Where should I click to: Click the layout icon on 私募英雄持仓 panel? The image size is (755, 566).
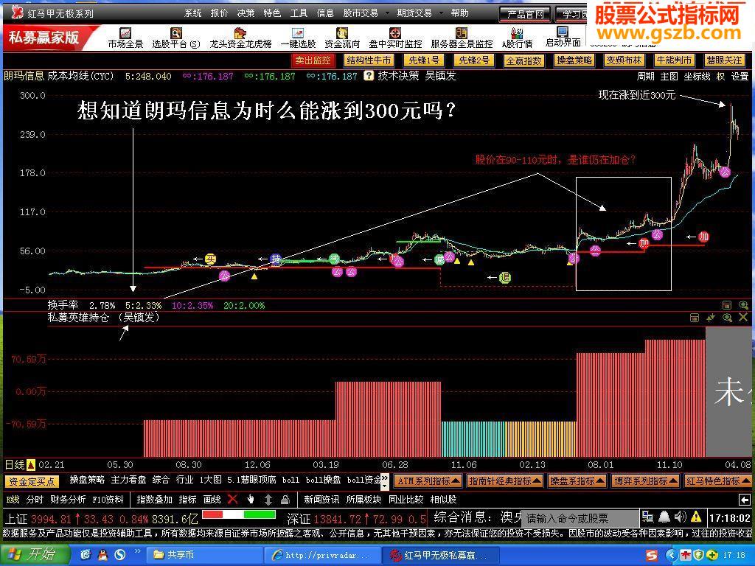[695, 318]
